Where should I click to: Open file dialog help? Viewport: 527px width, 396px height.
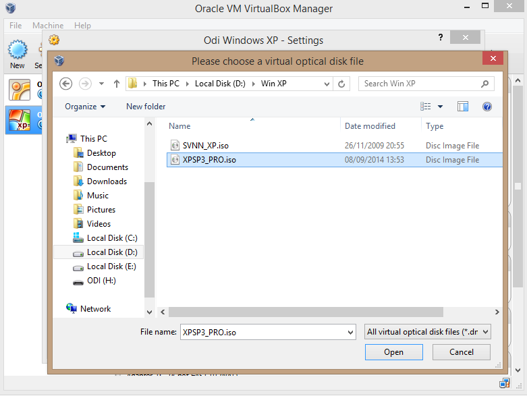(487, 107)
